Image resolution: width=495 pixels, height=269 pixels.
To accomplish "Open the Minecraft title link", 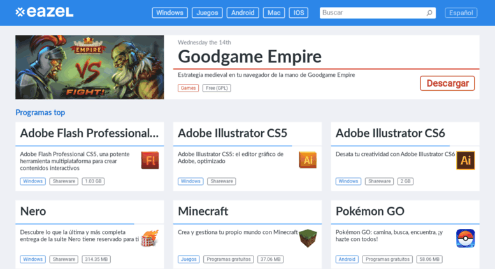I will pos(203,211).
